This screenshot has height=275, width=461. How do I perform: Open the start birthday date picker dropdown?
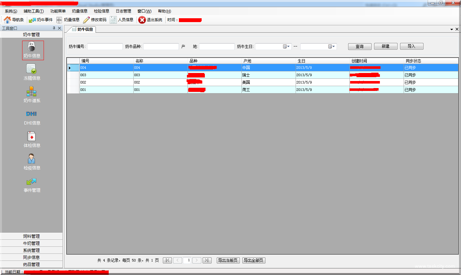coord(287,46)
